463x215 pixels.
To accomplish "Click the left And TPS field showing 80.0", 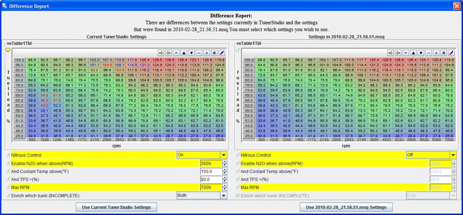I will pyautogui.click(x=211, y=180).
